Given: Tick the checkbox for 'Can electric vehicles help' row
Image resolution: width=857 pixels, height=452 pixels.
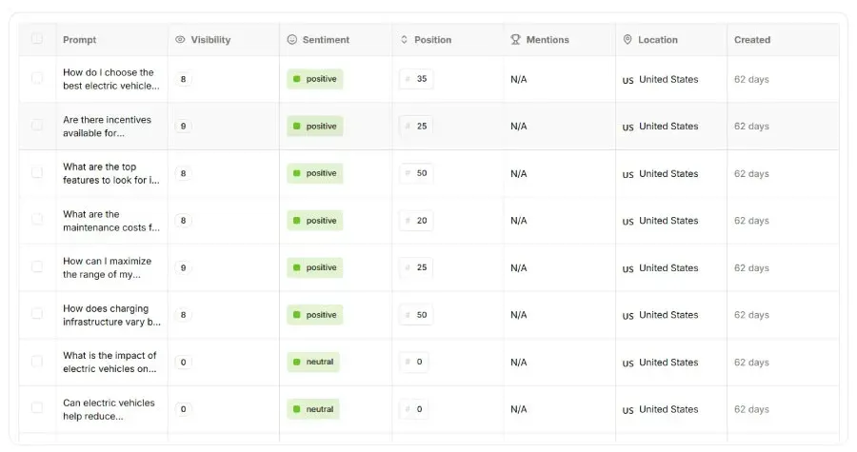Looking at the screenshot, I should [37, 407].
